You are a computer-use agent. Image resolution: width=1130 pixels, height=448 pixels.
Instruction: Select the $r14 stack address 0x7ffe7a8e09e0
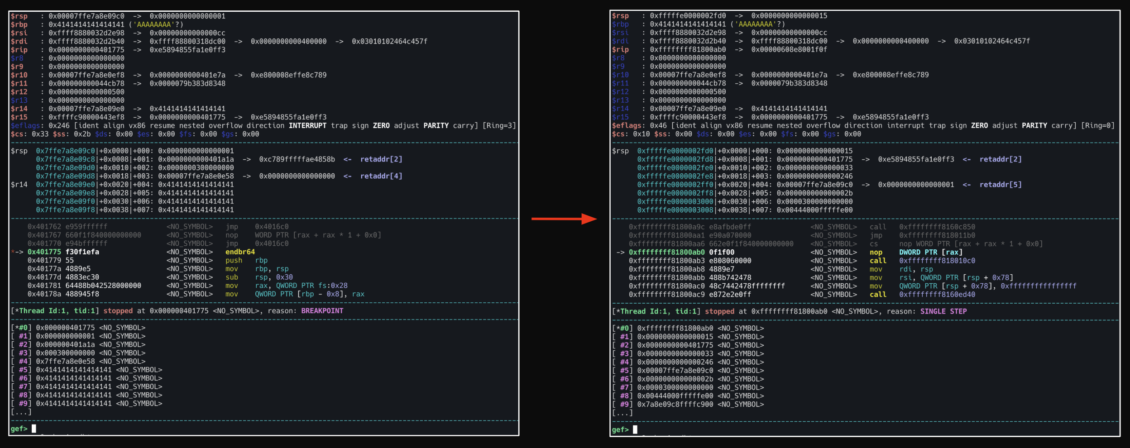(x=66, y=185)
